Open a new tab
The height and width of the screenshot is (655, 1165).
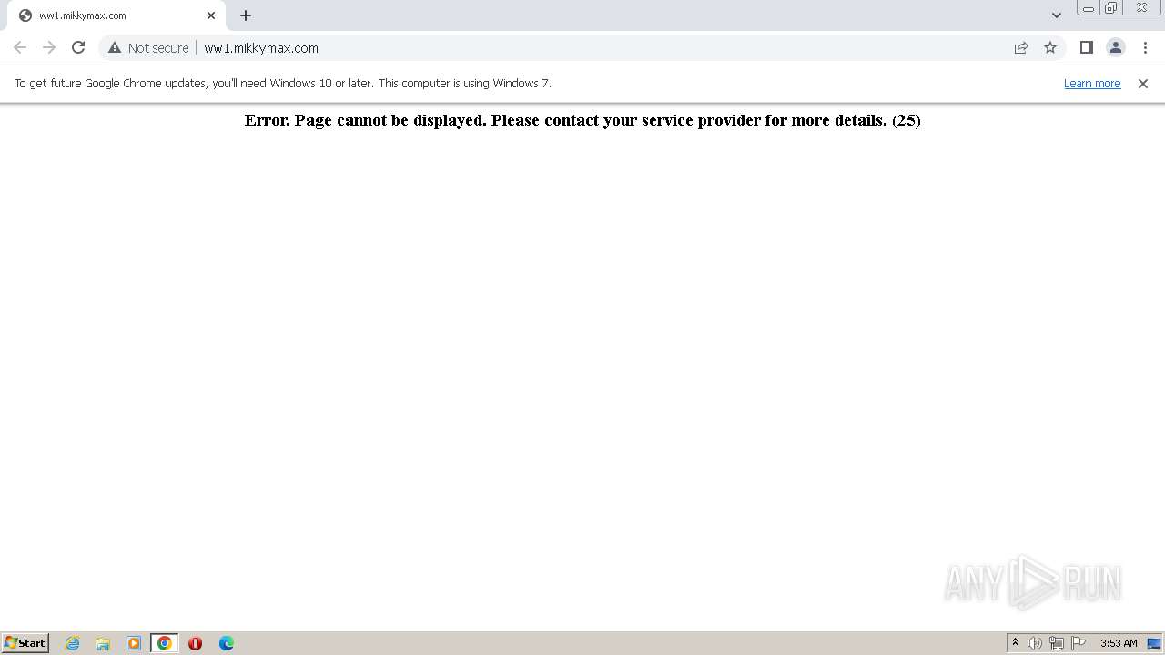coord(246,15)
